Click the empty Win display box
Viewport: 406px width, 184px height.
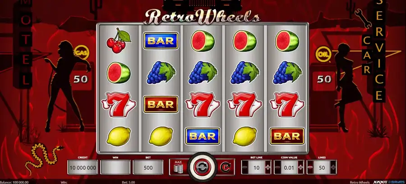(x=115, y=167)
